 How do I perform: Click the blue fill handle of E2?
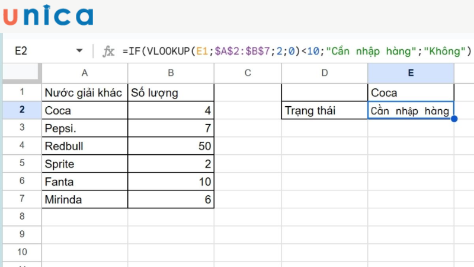[454, 119]
